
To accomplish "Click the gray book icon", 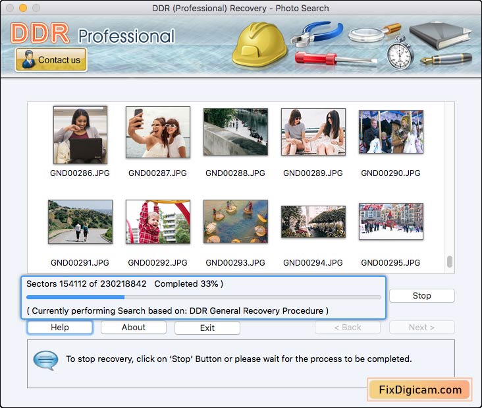I will click(x=441, y=36).
